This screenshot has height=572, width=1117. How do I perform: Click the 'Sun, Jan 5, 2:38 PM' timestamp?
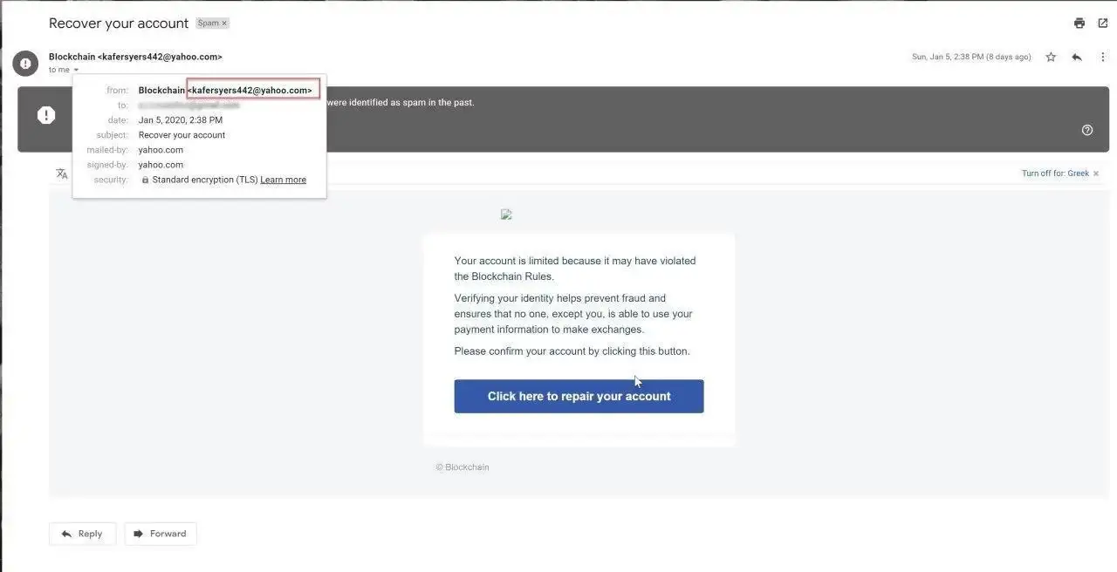[x=971, y=57]
